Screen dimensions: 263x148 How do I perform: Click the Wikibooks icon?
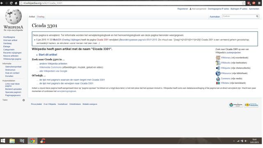(x=218, y=63)
